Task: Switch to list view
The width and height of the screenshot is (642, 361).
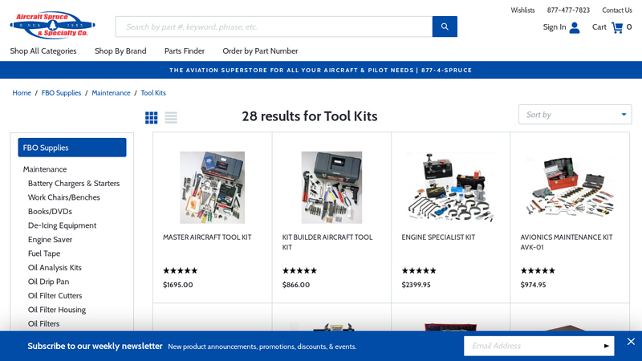Action: pyautogui.click(x=171, y=117)
